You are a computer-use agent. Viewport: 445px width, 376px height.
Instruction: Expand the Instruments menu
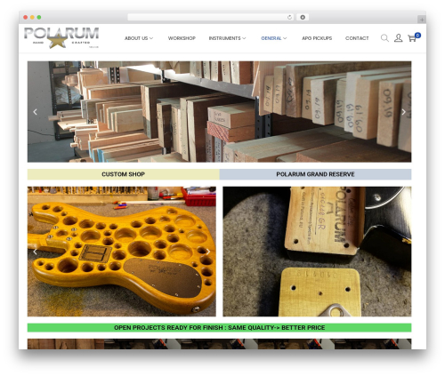pyautogui.click(x=227, y=38)
